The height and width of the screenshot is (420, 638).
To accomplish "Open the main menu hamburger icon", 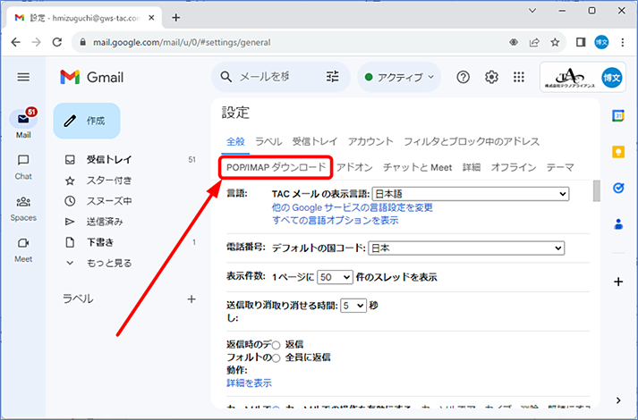I will [x=23, y=77].
